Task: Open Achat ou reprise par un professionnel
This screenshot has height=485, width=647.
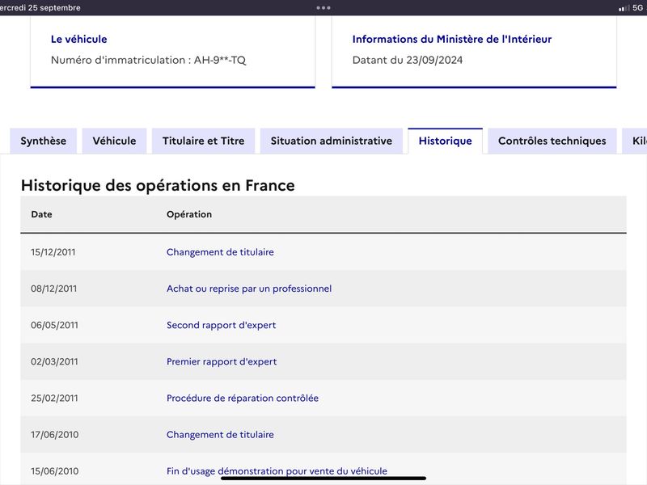Action: (x=249, y=289)
